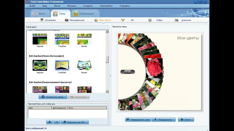Select the Расширенная theme category
This screenshot has width=234, height=131.
75,20
